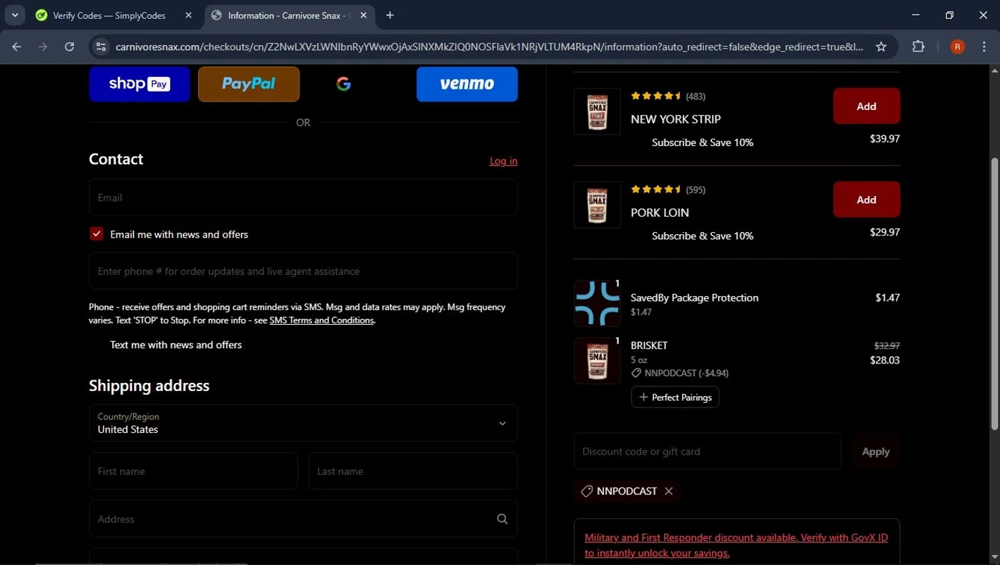Click Pork Loin Subscribe & Save 10% text
This screenshot has height=565, width=1000.
point(703,235)
